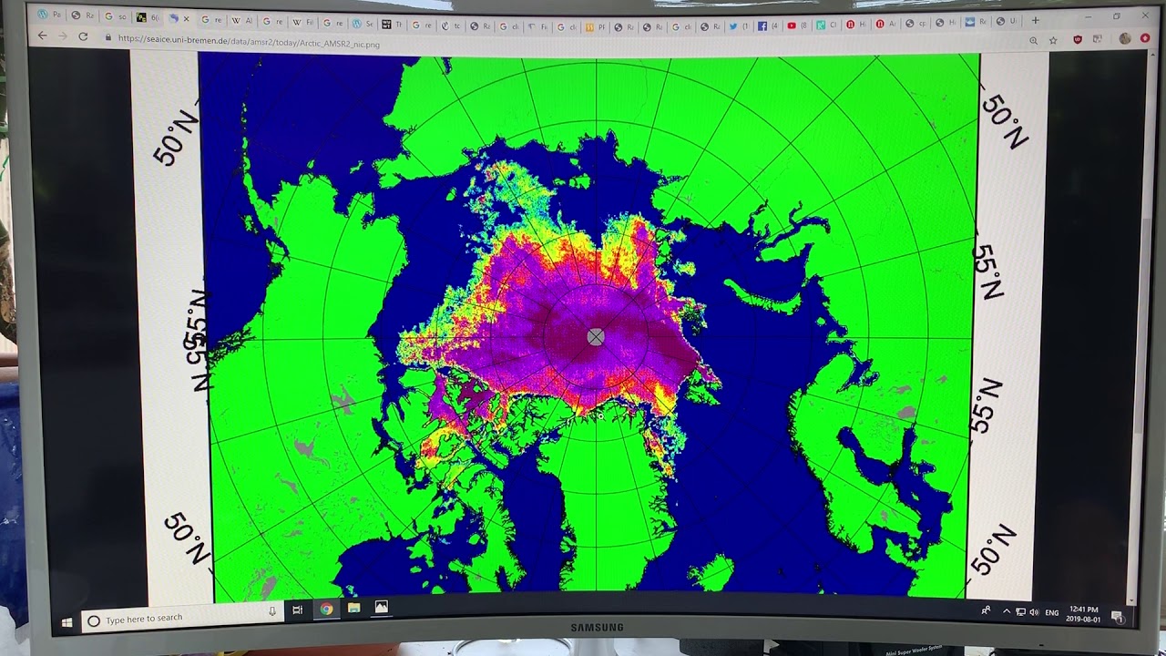1166x656 pixels.
Task: Go back to the previous page
Action: tap(42, 36)
